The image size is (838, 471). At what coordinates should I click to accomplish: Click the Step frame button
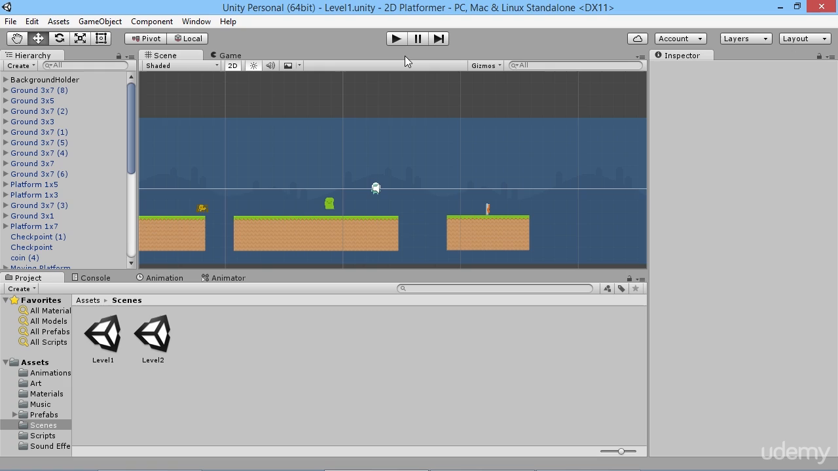439,39
